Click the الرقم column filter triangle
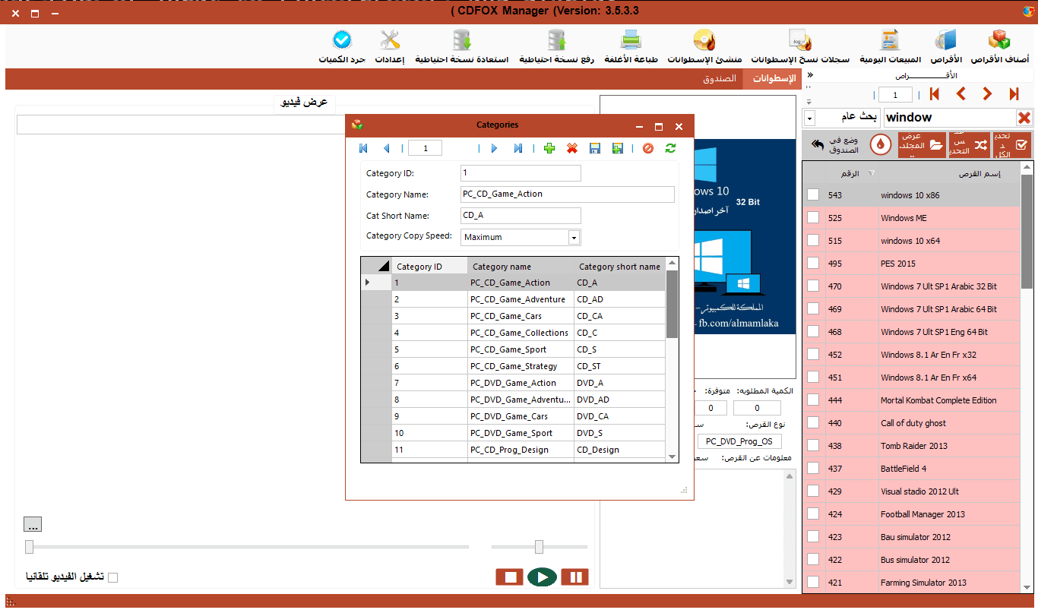 [x=871, y=174]
